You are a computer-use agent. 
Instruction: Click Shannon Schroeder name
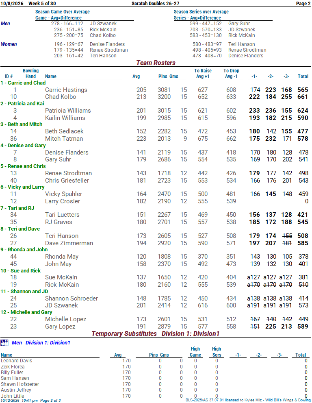(71, 298)
